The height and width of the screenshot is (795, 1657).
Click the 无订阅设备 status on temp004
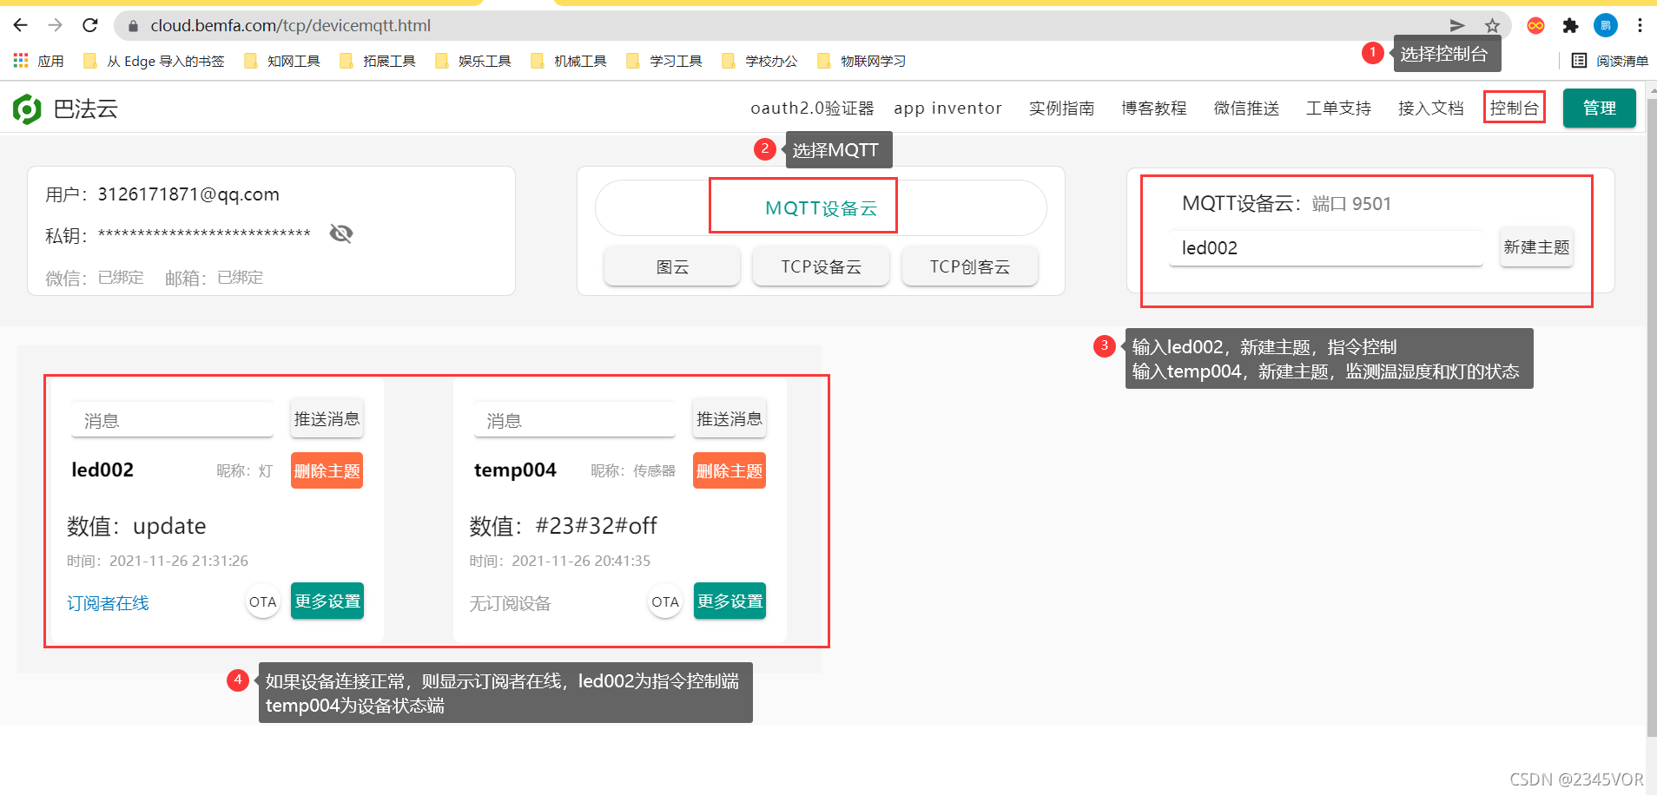point(511,603)
